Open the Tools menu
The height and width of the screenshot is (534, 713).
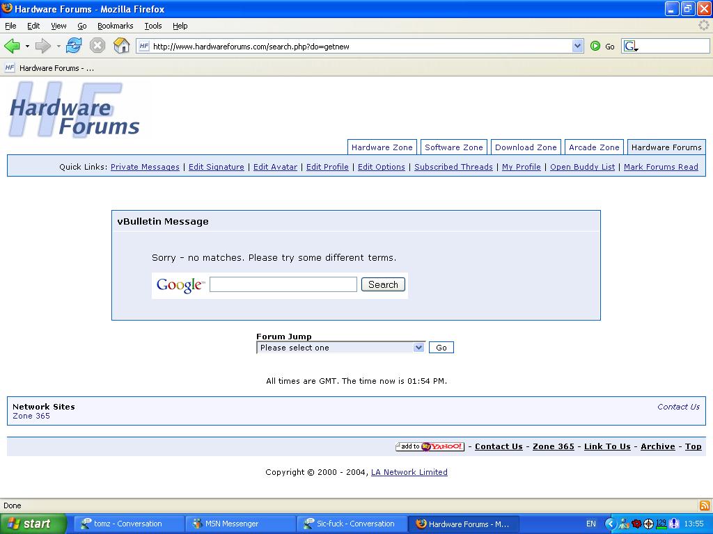pos(153,26)
